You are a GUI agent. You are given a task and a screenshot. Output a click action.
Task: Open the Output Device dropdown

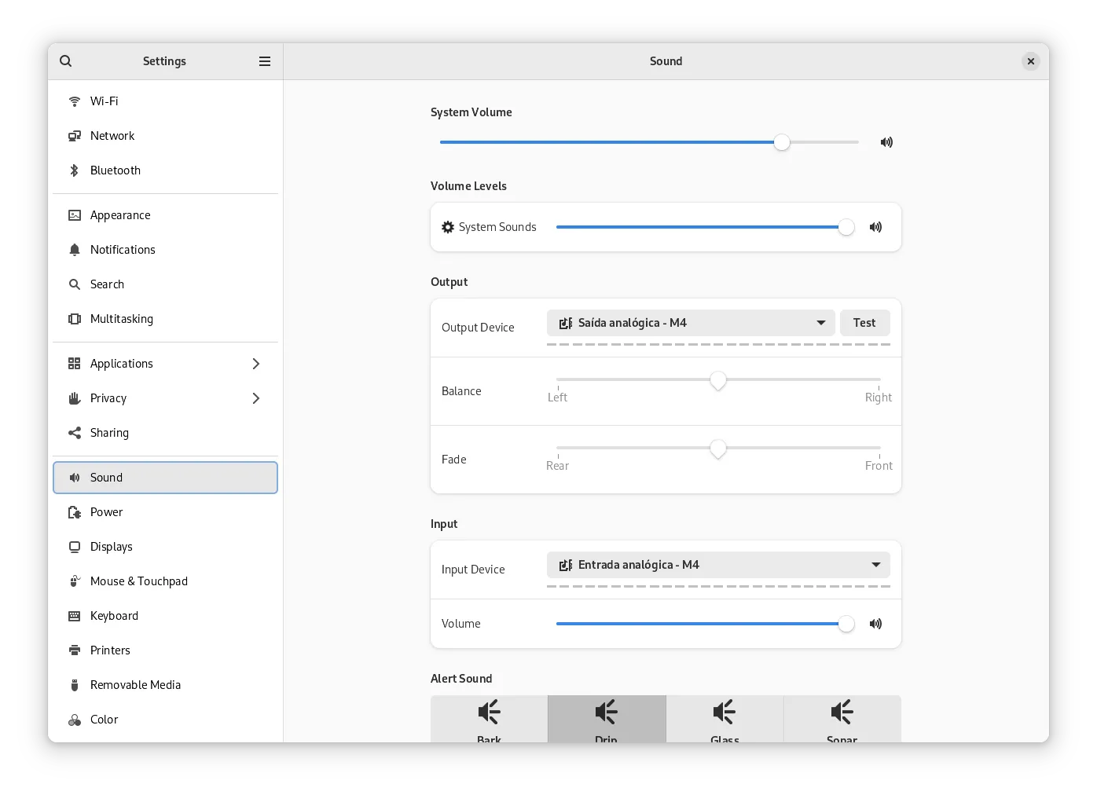[x=690, y=323]
